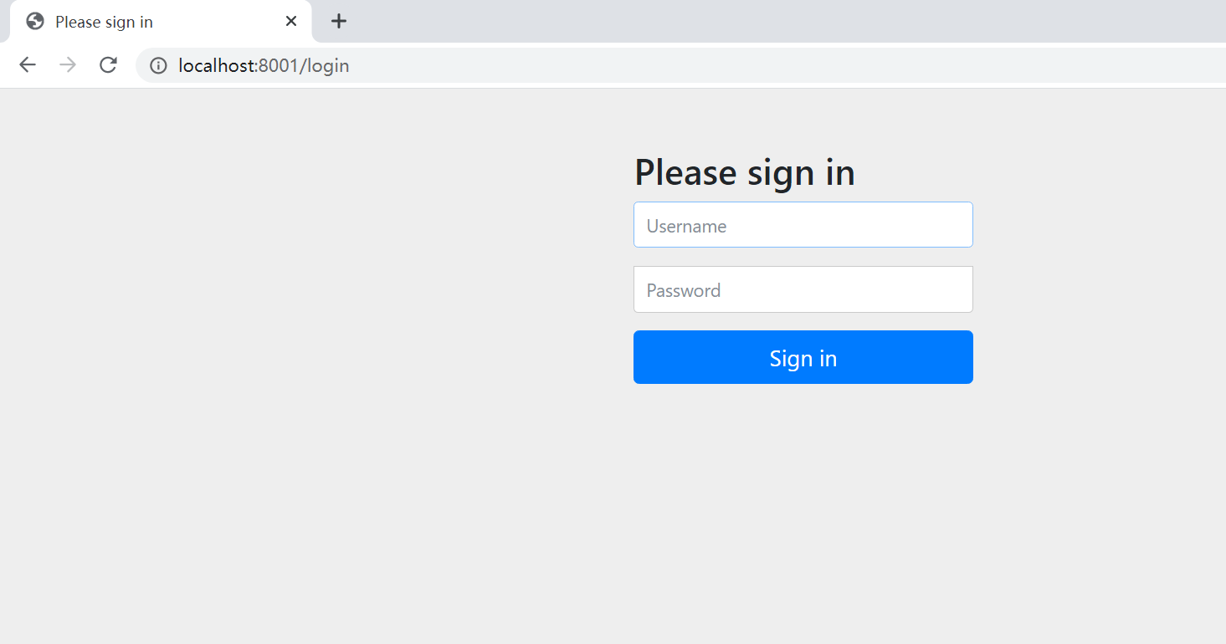Click into the Password field
This screenshot has height=644, width=1226.
pos(803,289)
